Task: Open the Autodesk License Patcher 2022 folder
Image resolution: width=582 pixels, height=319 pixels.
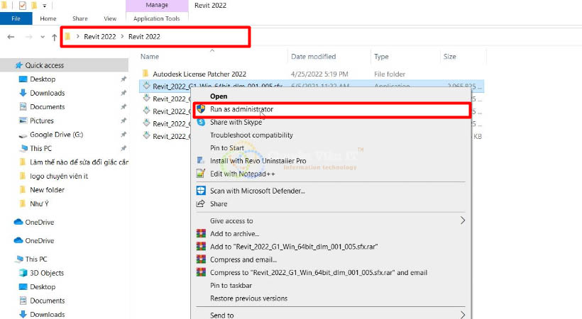Action: [199, 73]
